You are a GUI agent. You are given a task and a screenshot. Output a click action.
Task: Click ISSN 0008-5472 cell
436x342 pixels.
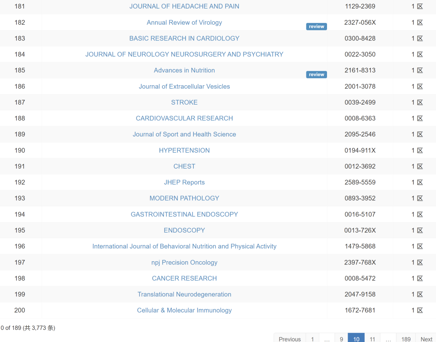360,278
